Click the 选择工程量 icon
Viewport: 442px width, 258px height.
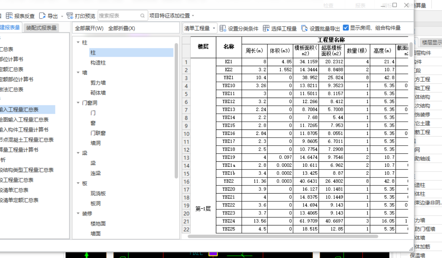point(266,29)
